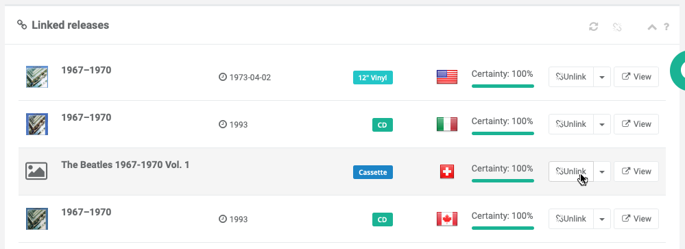View the US 12" Vinyl release
The height and width of the screenshot is (249, 685).
[636, 77]
